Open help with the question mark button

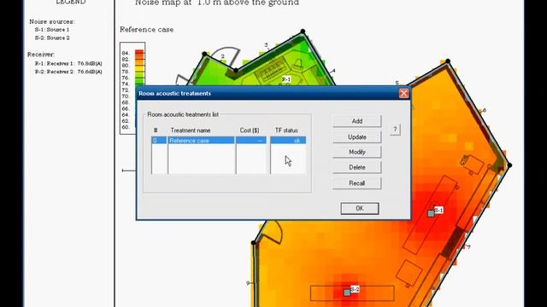coord(395,130)
